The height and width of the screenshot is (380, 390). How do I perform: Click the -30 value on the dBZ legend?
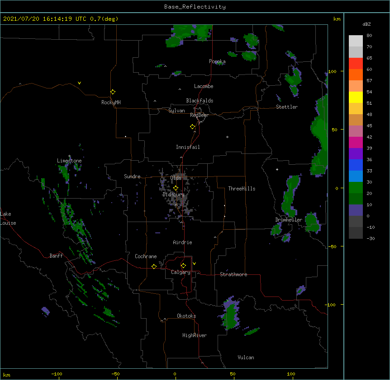coord(371,239)
